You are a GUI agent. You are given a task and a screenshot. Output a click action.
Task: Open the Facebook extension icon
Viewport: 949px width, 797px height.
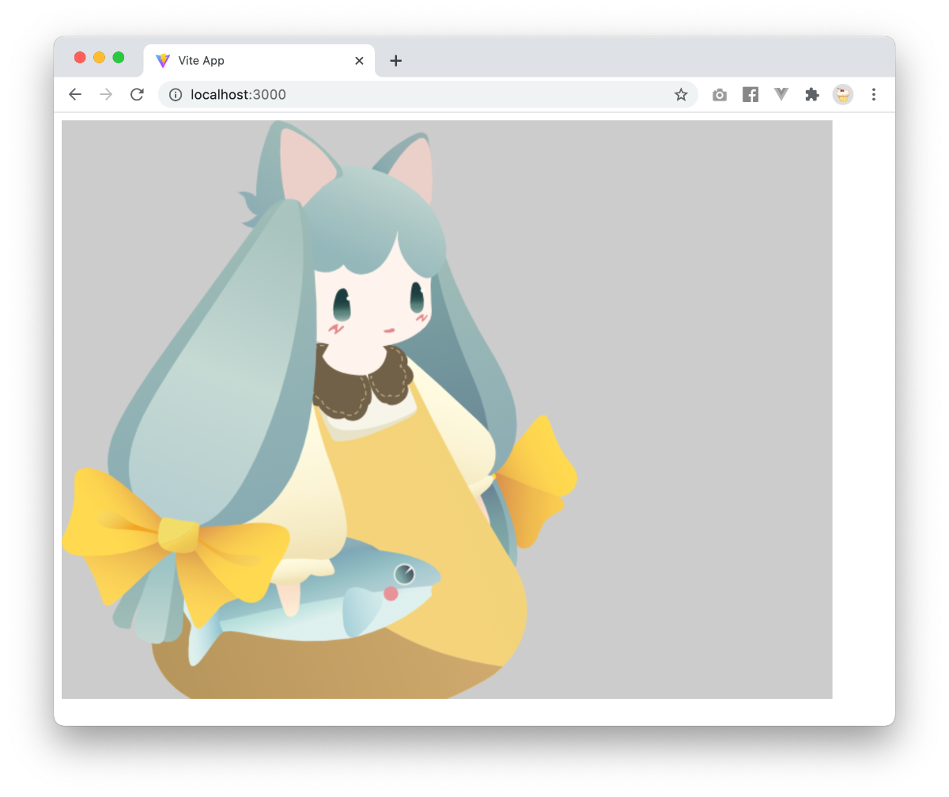pos(751,95)
